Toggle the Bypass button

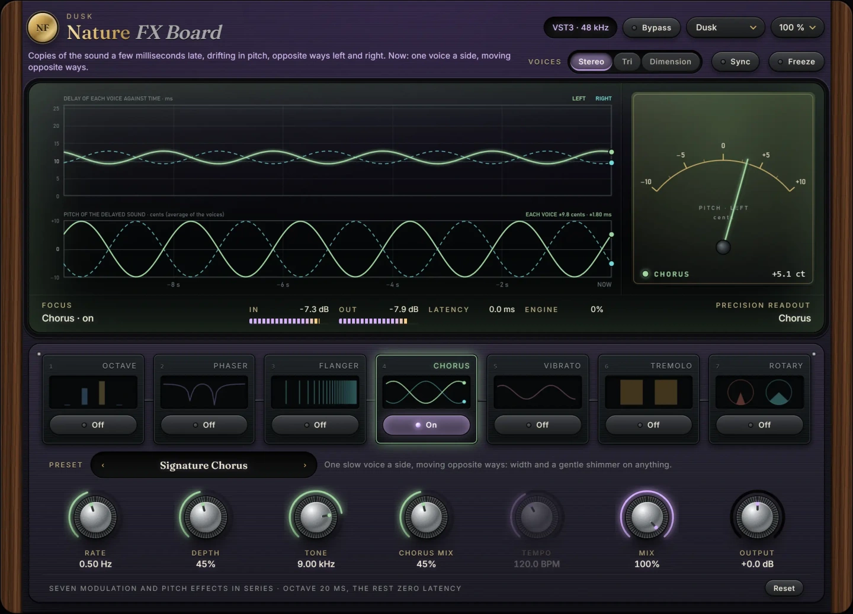point(651,28)
